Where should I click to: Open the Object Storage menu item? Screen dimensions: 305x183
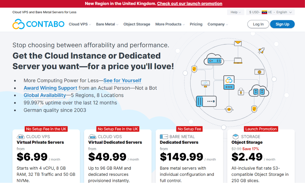point(137,24)
